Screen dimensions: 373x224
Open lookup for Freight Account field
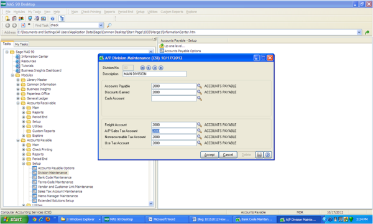(200, 124)
